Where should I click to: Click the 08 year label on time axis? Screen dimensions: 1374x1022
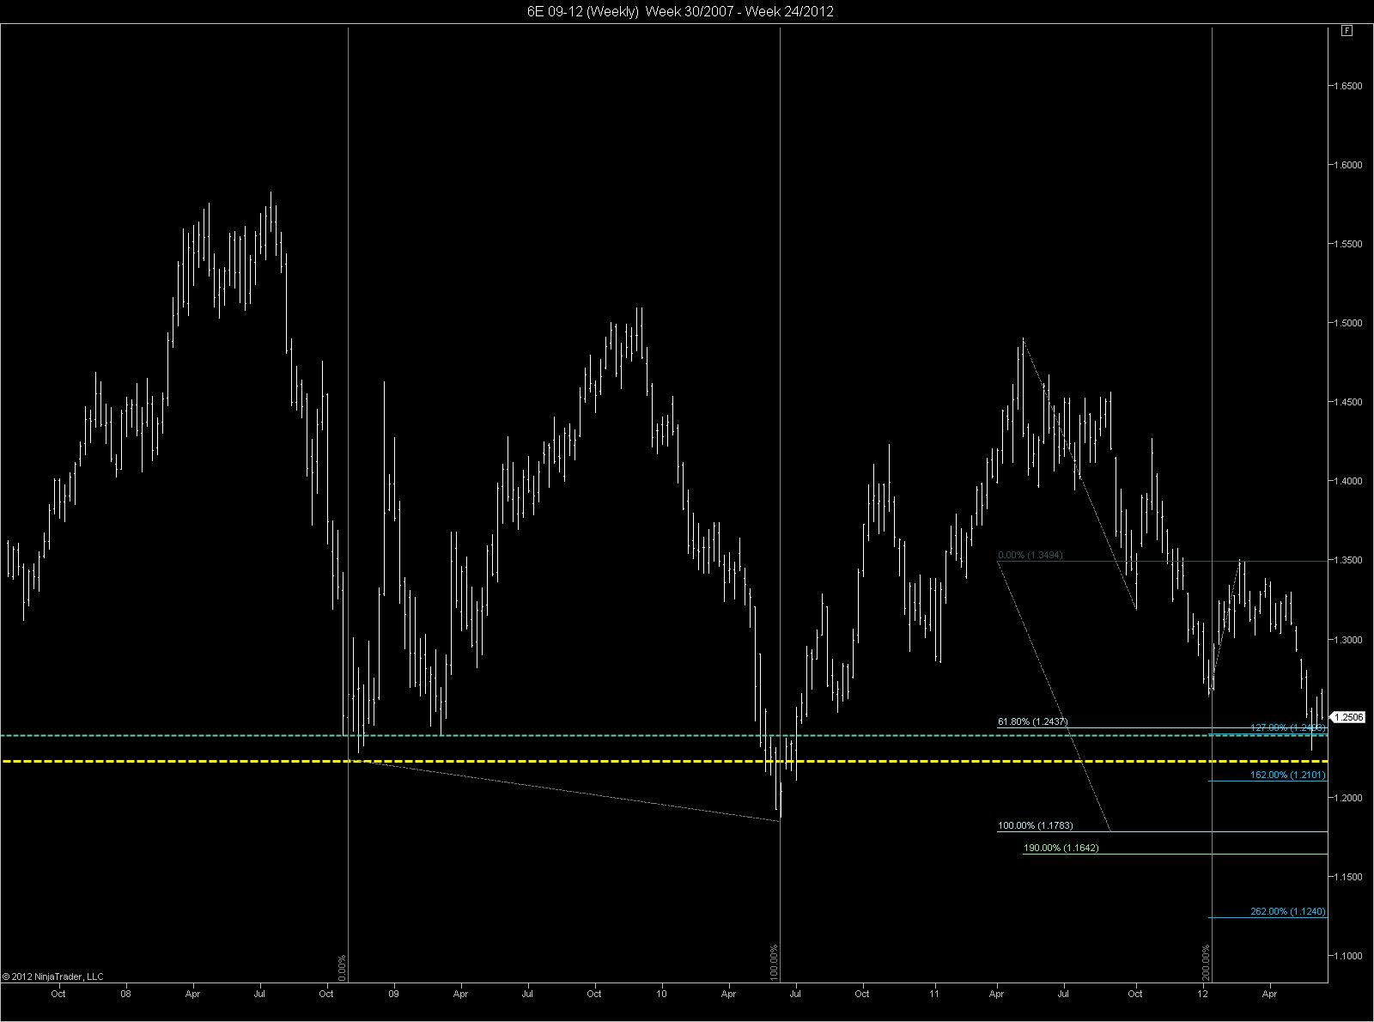tap(125, 994)
